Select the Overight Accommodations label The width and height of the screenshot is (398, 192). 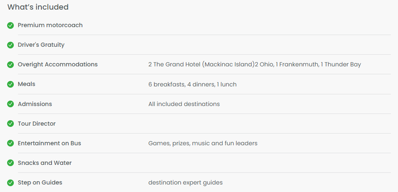click(58, 64)
